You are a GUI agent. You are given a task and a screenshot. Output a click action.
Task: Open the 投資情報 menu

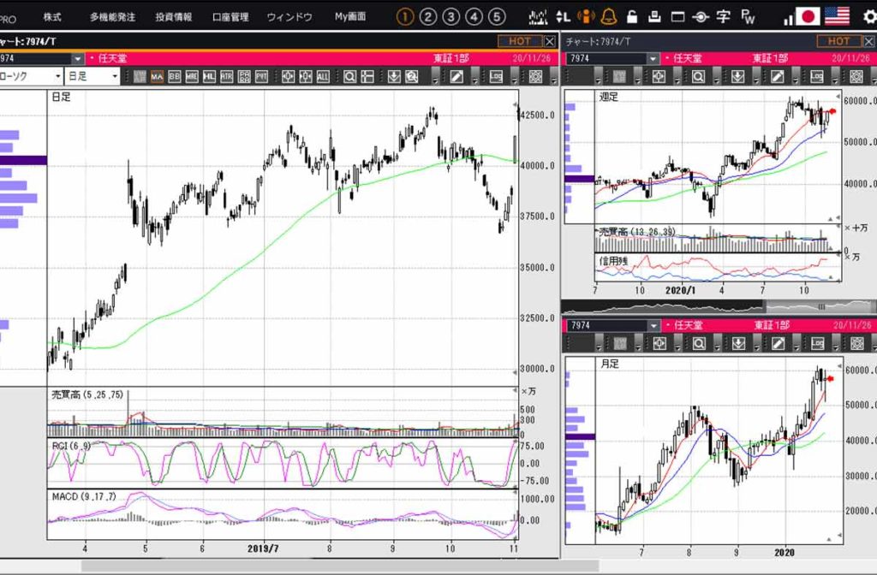(174, 17)
